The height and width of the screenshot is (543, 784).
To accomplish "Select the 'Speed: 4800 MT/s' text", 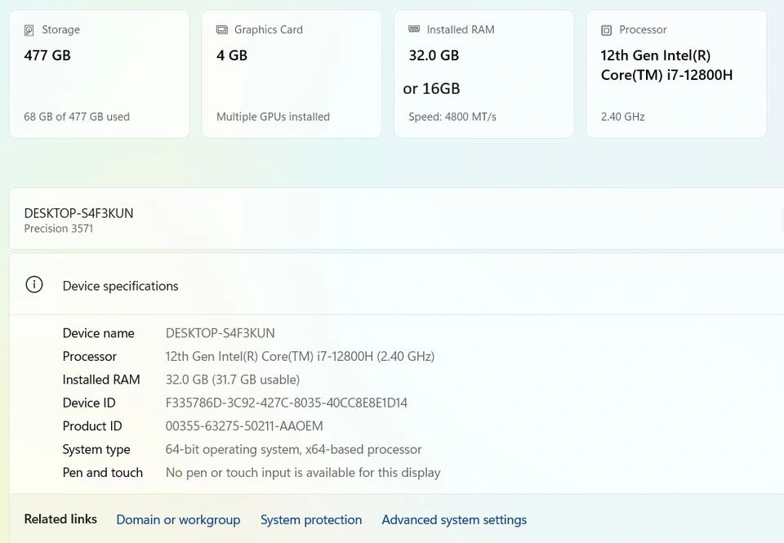I will (x=452, y=117).
